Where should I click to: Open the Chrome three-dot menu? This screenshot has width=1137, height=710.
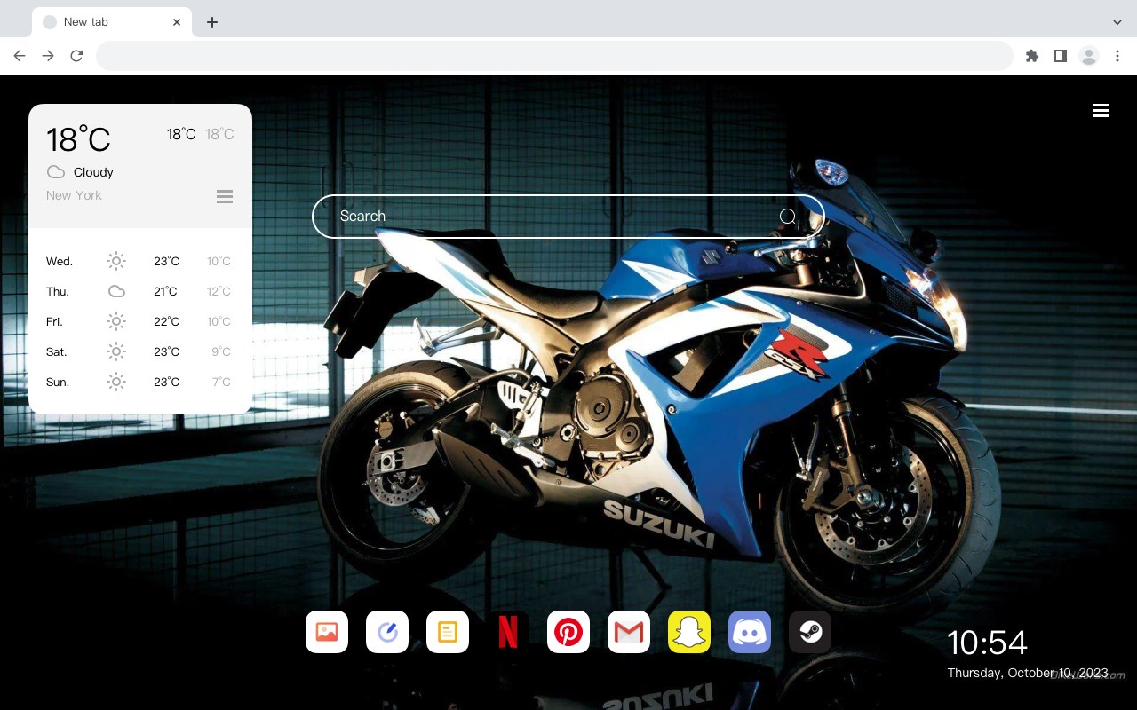(x=1117, y=56)
